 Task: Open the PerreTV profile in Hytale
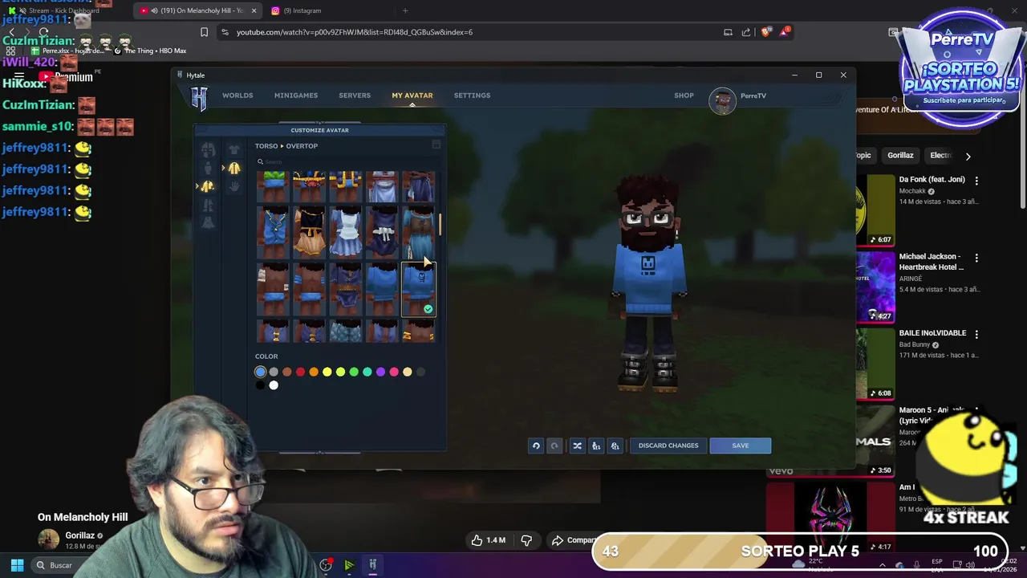pyautogui.click(x=738, y=100)
